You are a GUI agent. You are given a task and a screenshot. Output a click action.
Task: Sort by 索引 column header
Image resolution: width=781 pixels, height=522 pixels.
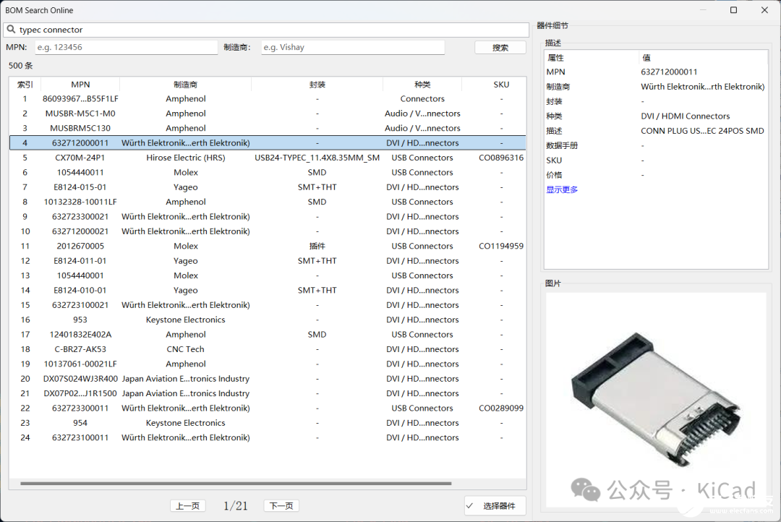click(25, 84)
